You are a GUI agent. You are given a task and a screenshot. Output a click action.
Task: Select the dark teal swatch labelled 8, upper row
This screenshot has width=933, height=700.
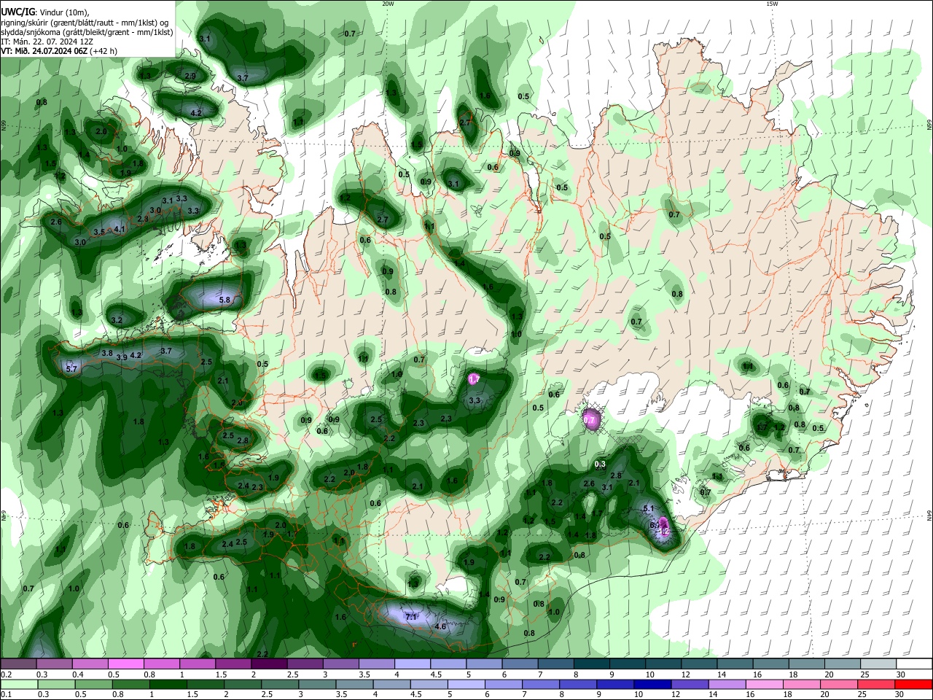pyautogui.click(x=590, y=664)
